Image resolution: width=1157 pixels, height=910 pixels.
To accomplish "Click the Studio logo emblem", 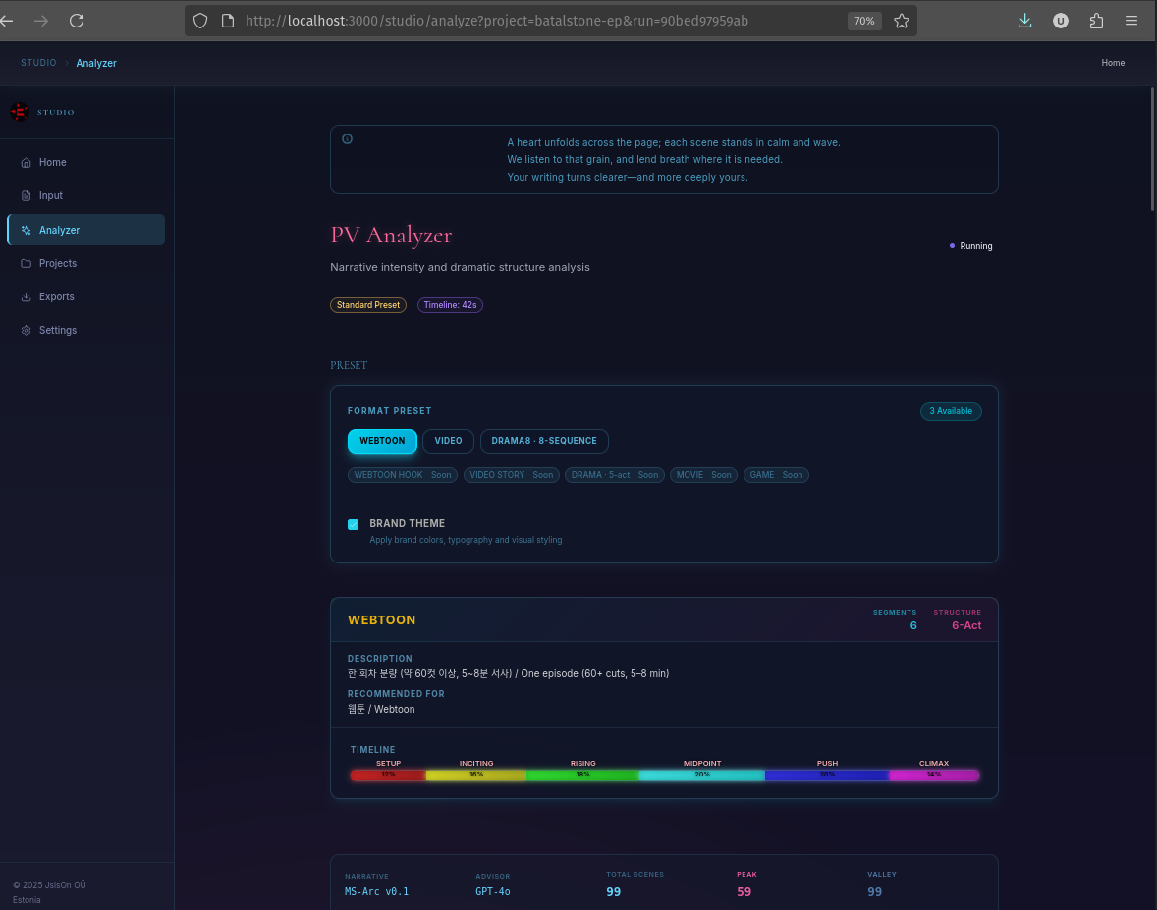I will 19,112.
